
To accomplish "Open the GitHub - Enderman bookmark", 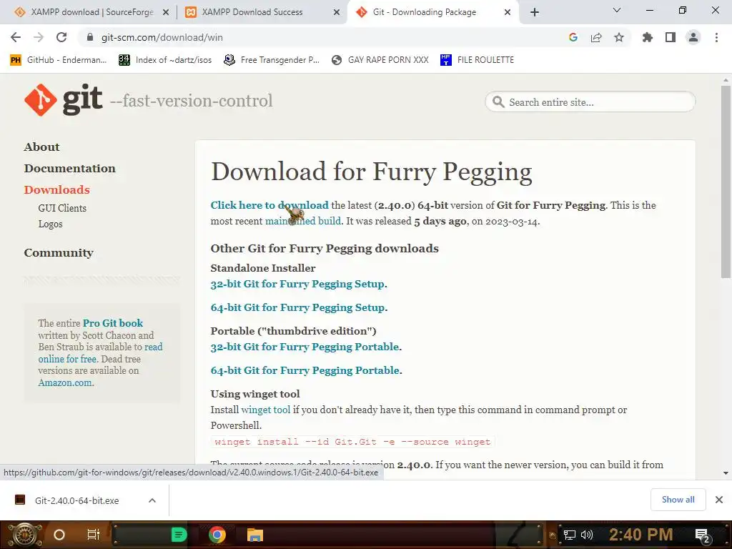I will pyautogui.click(x=59, y=60).
